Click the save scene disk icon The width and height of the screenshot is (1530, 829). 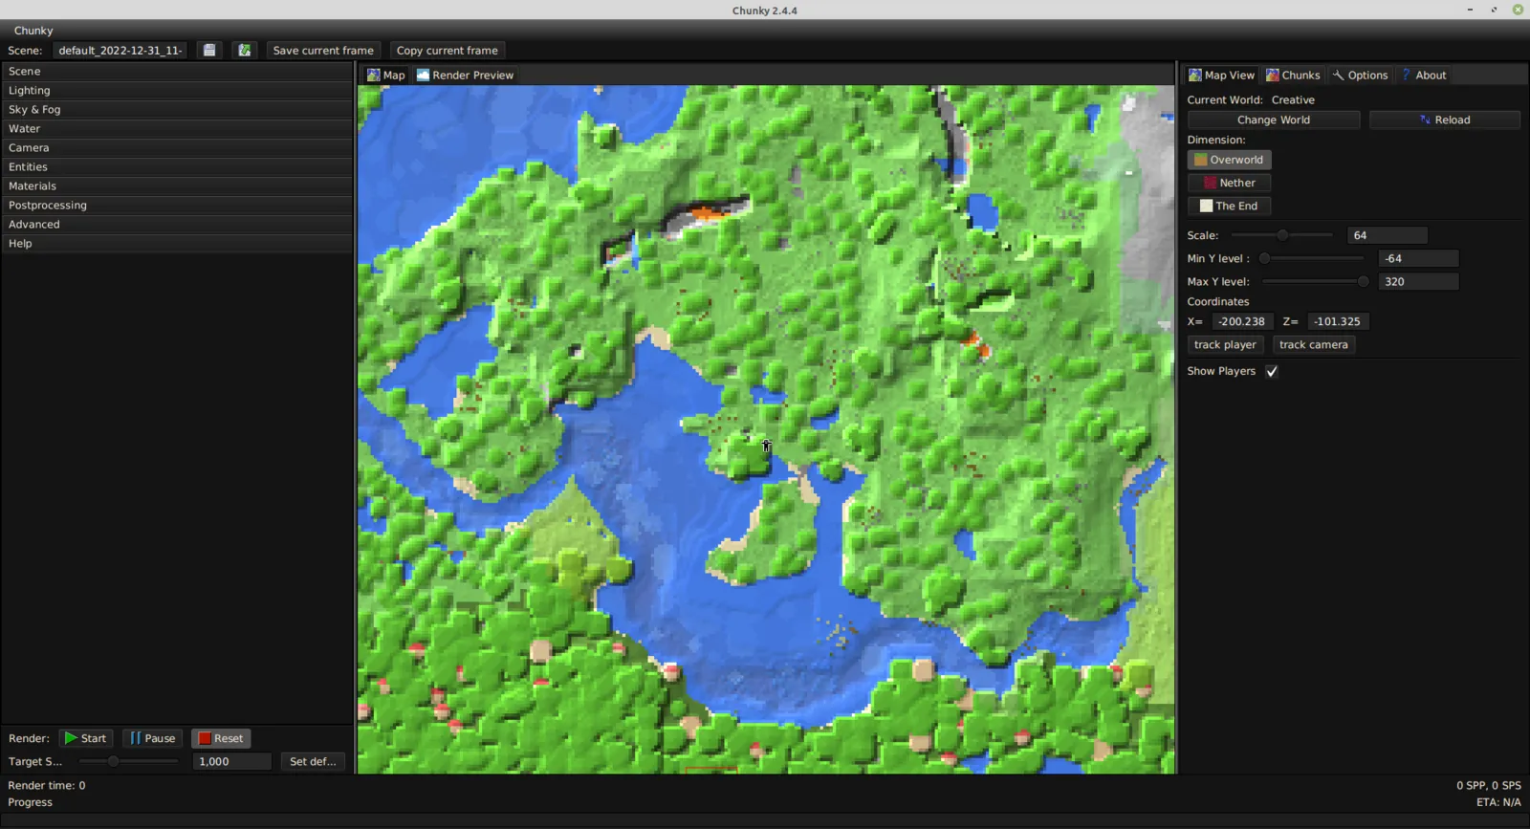pos(209,50)
